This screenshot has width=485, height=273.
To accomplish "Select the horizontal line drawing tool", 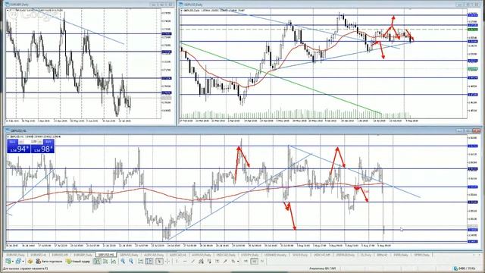I will 185,262.
